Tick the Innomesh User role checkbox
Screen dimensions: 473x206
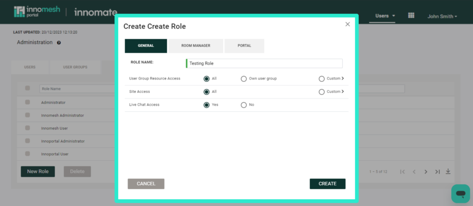[x=27, y=128]
